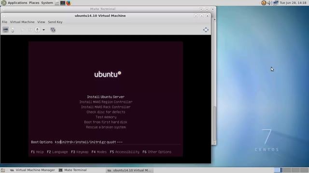Click F5 Accessibility option
Image resolution: width=309 pixels, height=173 pixels.
pos(125,152)
